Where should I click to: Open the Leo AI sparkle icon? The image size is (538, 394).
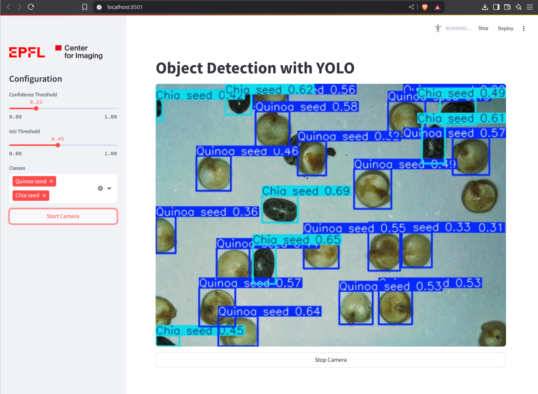point(518,7)
